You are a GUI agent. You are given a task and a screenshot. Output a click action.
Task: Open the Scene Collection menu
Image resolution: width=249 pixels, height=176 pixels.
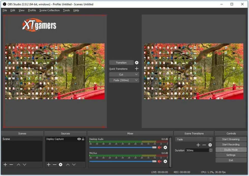[49, 10]
